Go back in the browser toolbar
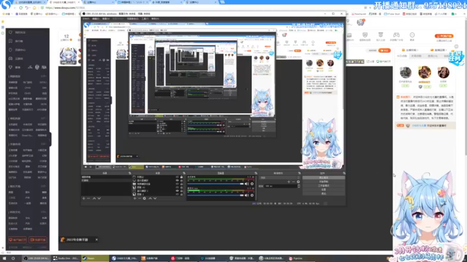The image size is (467, 262). 15,8
